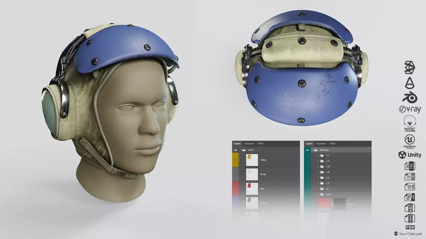Show the White layer using its visibility box
The width and height of the screenshot is (426, 239).
[x=235, y=174]
